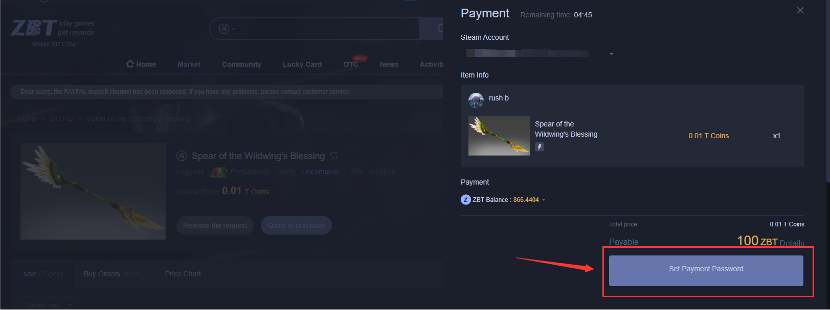830x310 pixels.
Task: Click the heart favorite icon beside the item title
Action: [334, 156]
